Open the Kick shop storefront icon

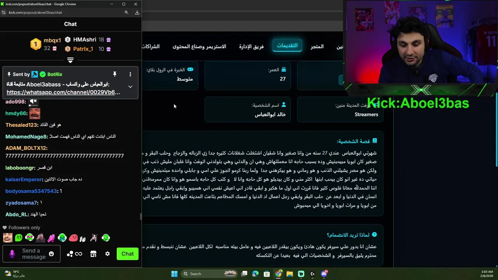93,254
